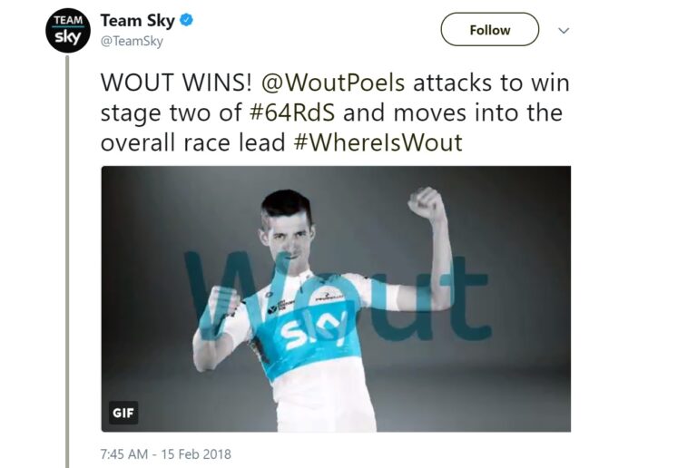
Task: Click the 'overall race lead' tweet text
Action: click(192, 142)
